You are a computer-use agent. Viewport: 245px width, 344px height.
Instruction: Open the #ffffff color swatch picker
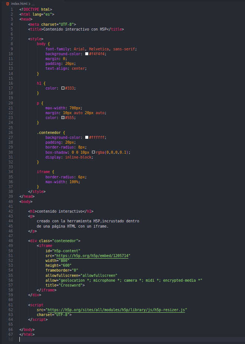(x=87, y=137)
